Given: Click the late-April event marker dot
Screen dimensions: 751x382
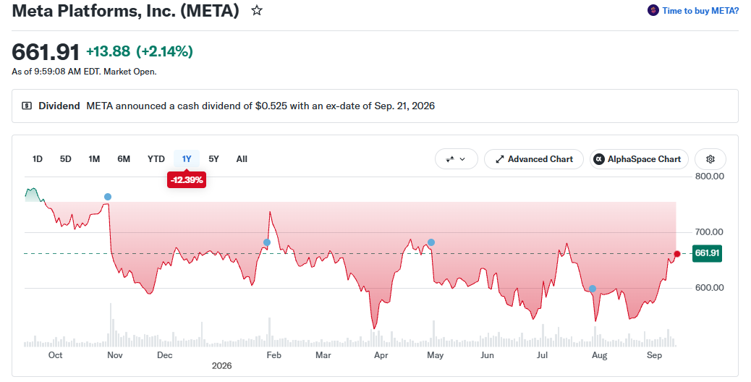Looking at the screenshot, I should tap(431, 242).
